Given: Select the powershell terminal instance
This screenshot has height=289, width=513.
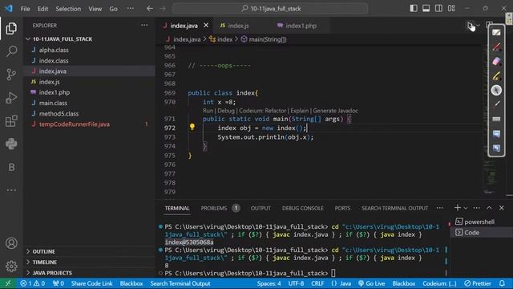Looking at the screenshot, I should pyautogui.click(x=479, y=222).
